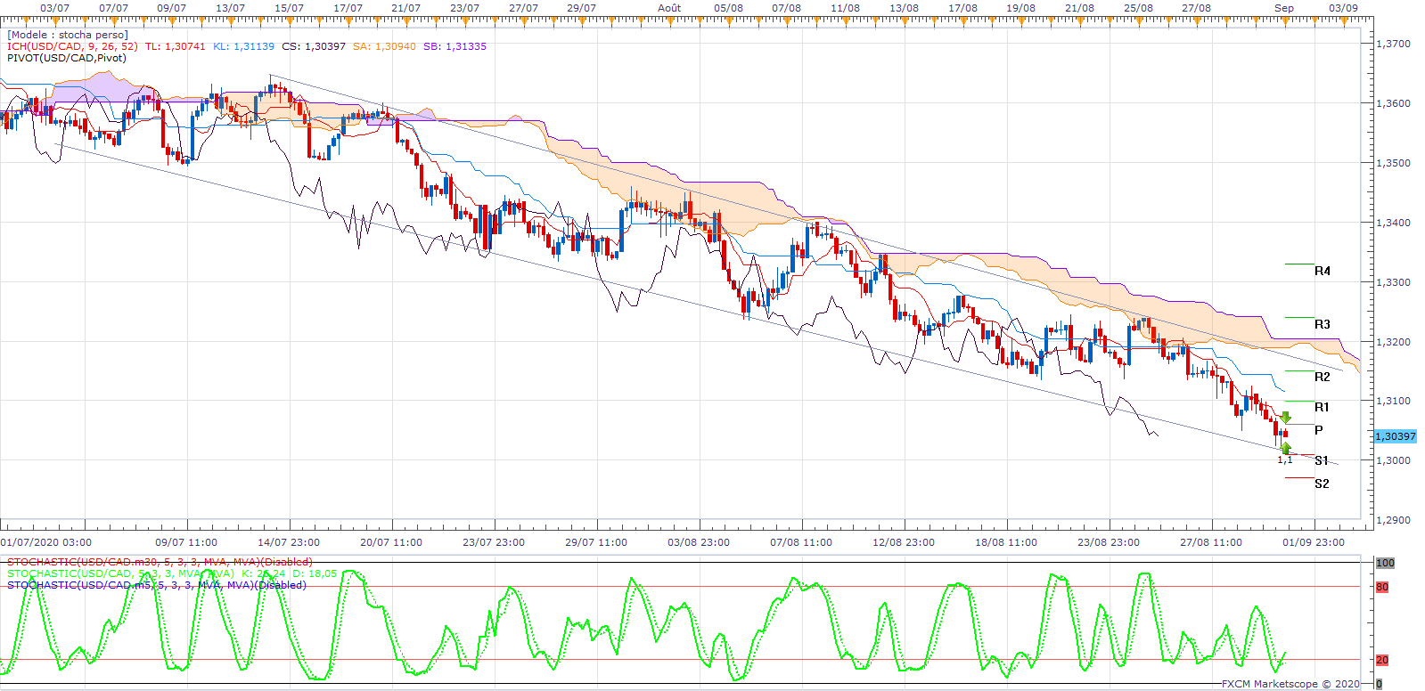Click the 1,3200 price scale level
1425x691 pixels.
click(1393, 342)
